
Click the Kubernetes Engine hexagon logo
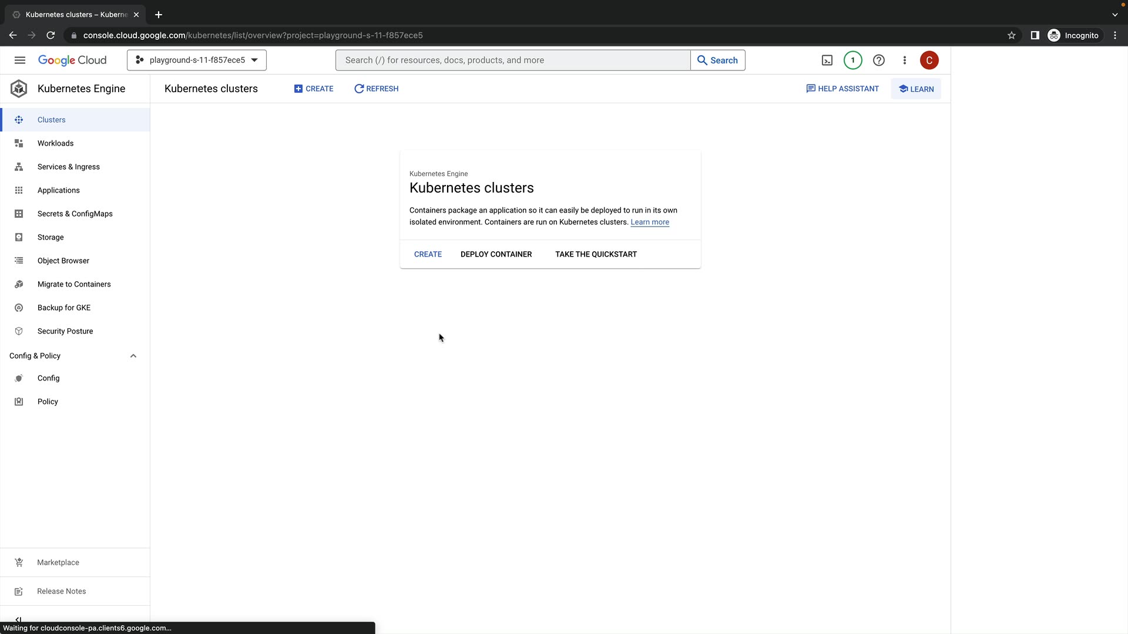click(x=19, y=89)
